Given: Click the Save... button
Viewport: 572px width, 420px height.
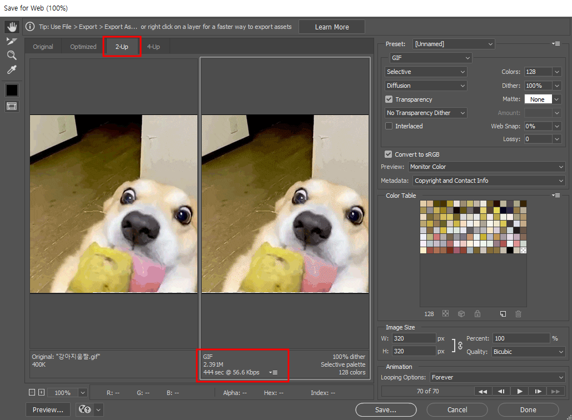Looking at the screenshot, I should (386, 410).
